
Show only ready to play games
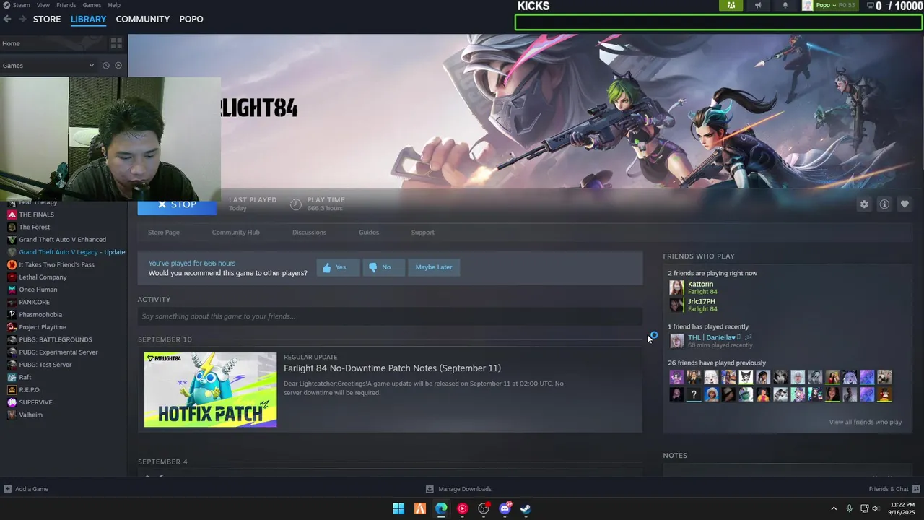pos(118,66)
